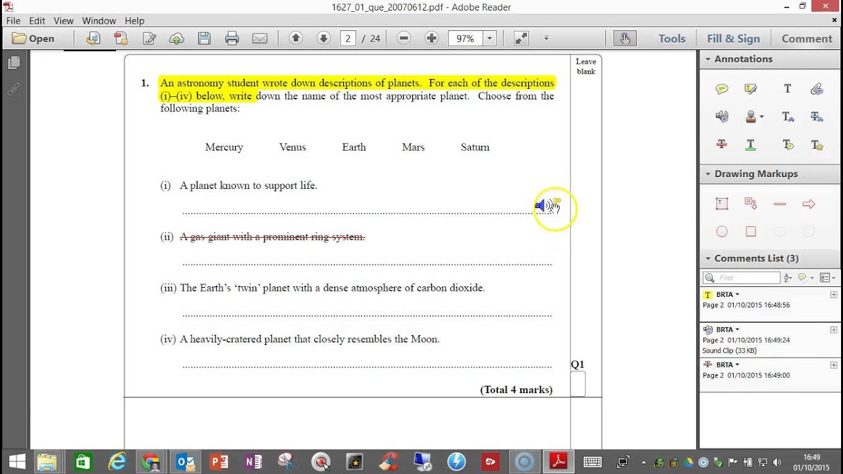
Task: Toggle read mode full-screen icon
Action: (x=521, y=38)
